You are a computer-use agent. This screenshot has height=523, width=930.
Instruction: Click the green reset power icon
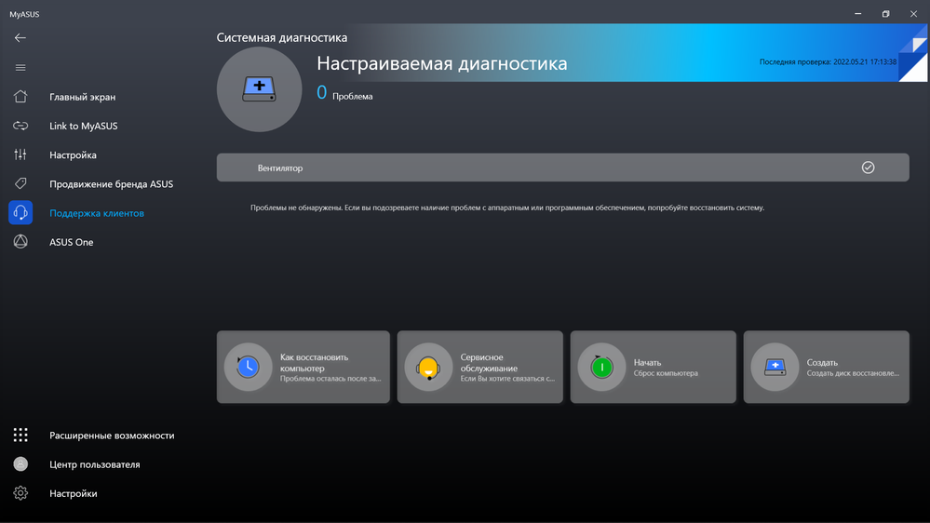[x=601, y=367]
